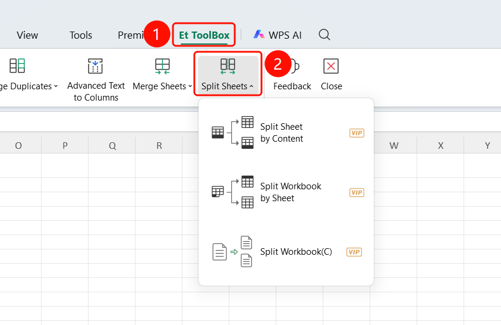Click VIP badge beside Split Sheet by Content

pyautogui.click(x=357, y=133)
